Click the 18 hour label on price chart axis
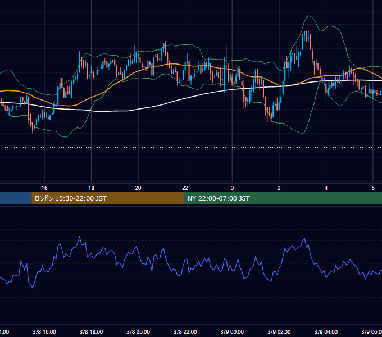 (x=92, y=188)
